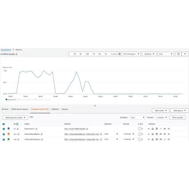Move the e1 row down
189x189 pixels.
pos(165,129)
